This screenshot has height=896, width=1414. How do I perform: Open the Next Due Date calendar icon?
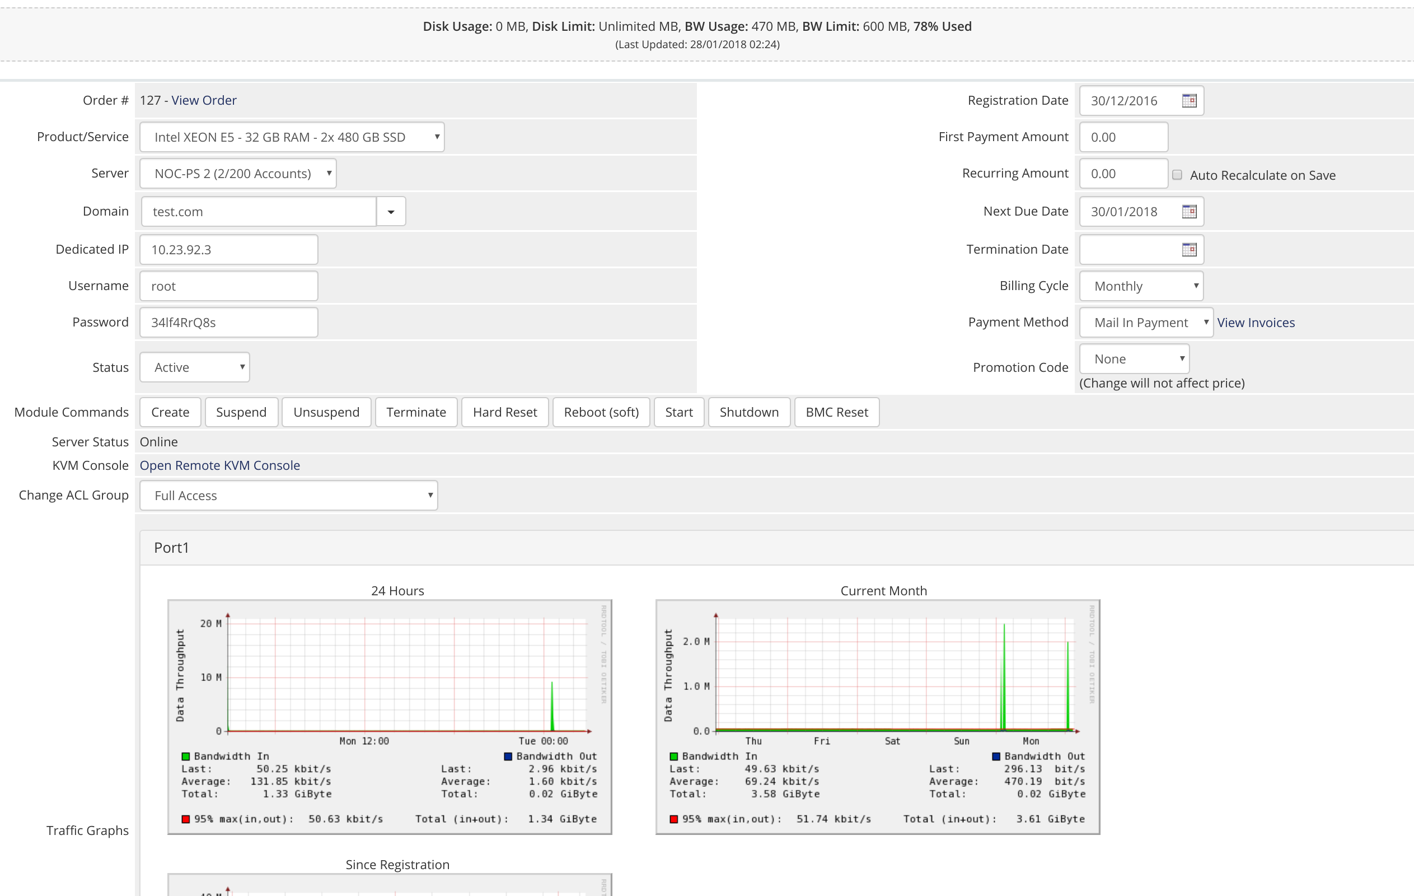click(x=1189, y=212)
